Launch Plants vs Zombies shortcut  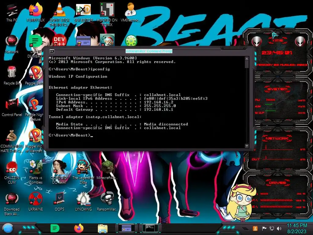[x=35, y=172]
